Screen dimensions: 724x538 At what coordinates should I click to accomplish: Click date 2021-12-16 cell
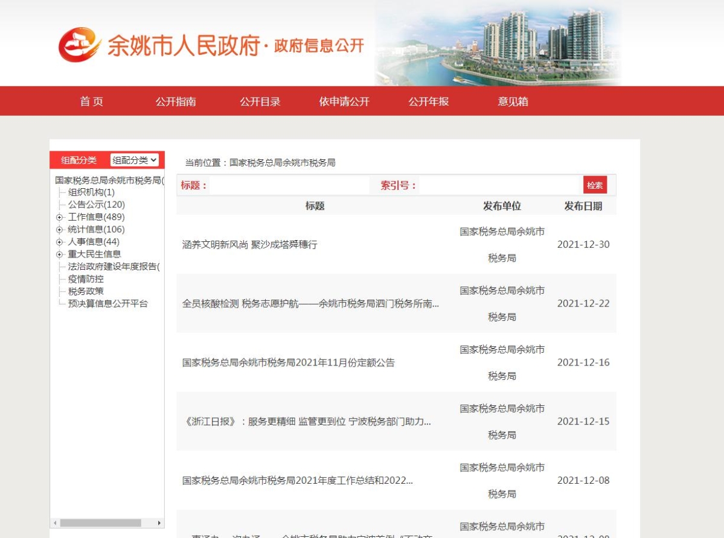583,363
